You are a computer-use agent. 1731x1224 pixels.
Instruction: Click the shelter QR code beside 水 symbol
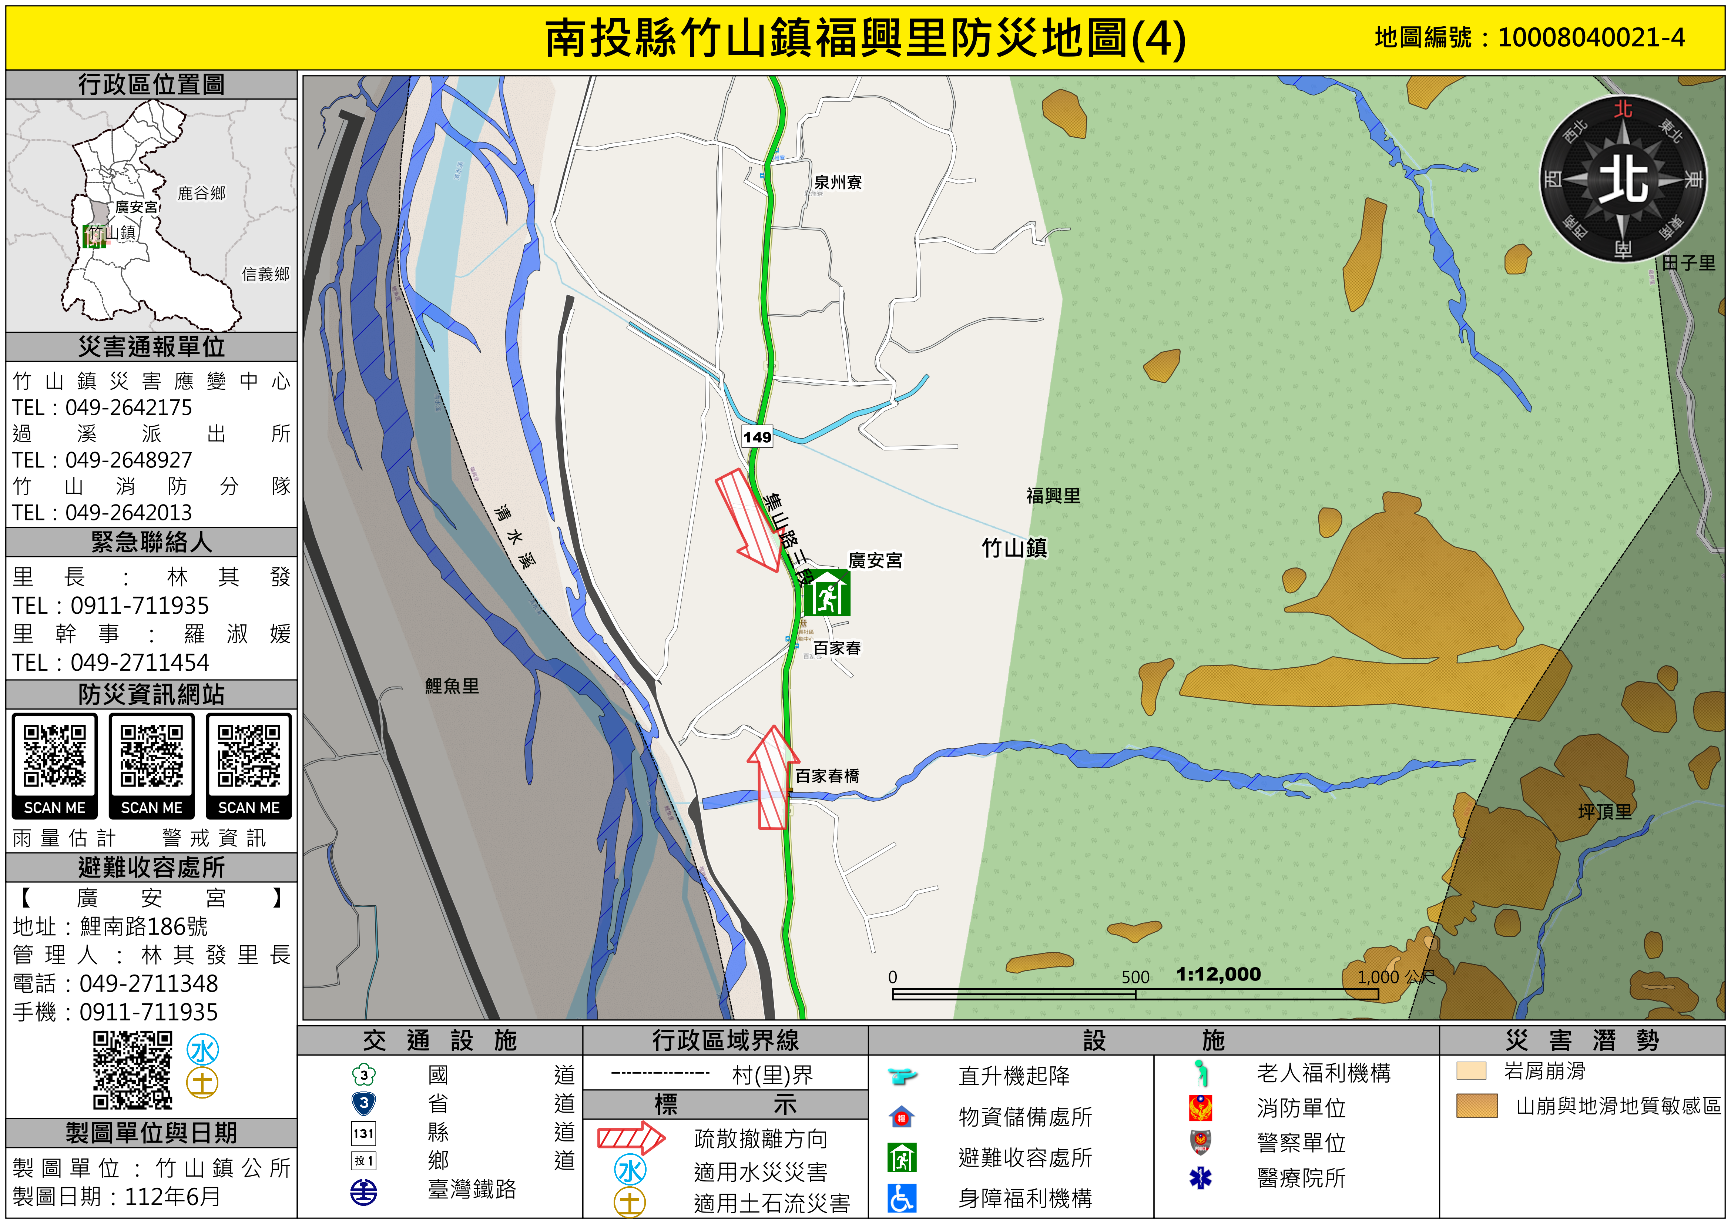[x=133, y=1070]
